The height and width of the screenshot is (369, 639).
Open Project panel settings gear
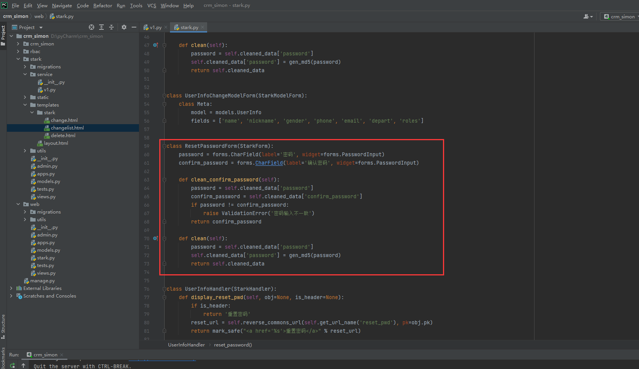point(124,27)
